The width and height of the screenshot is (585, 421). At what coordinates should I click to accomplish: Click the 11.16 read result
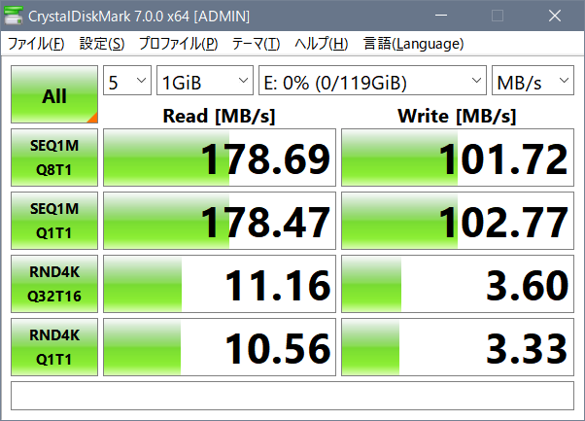click(220, 284)
